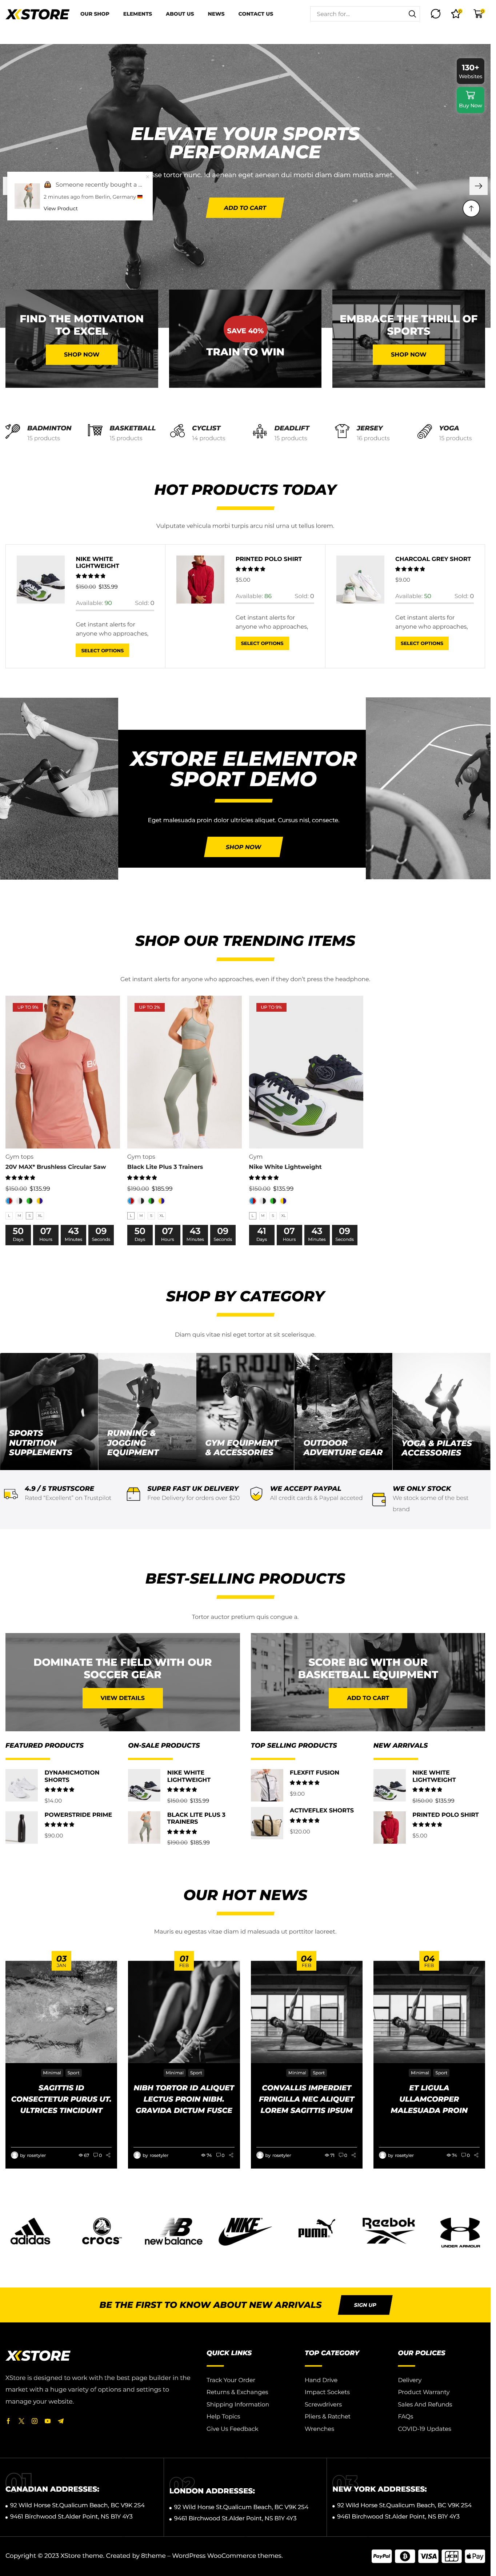Go to next hero slide arrow
Screen dimensions: 496x2576
[479, 186]
